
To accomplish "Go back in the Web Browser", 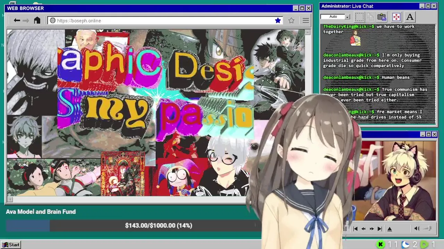I will [x=17, y=20].
